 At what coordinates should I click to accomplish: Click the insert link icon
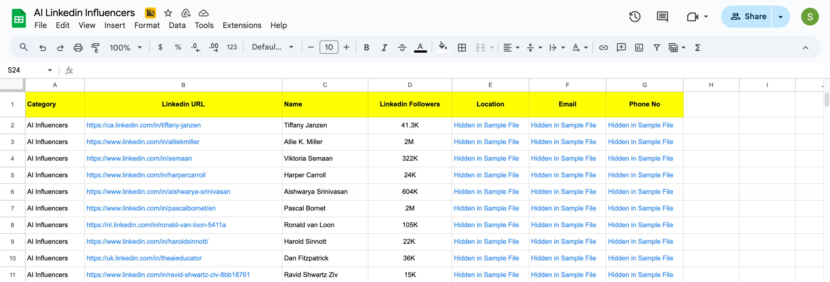coord(603,47)
